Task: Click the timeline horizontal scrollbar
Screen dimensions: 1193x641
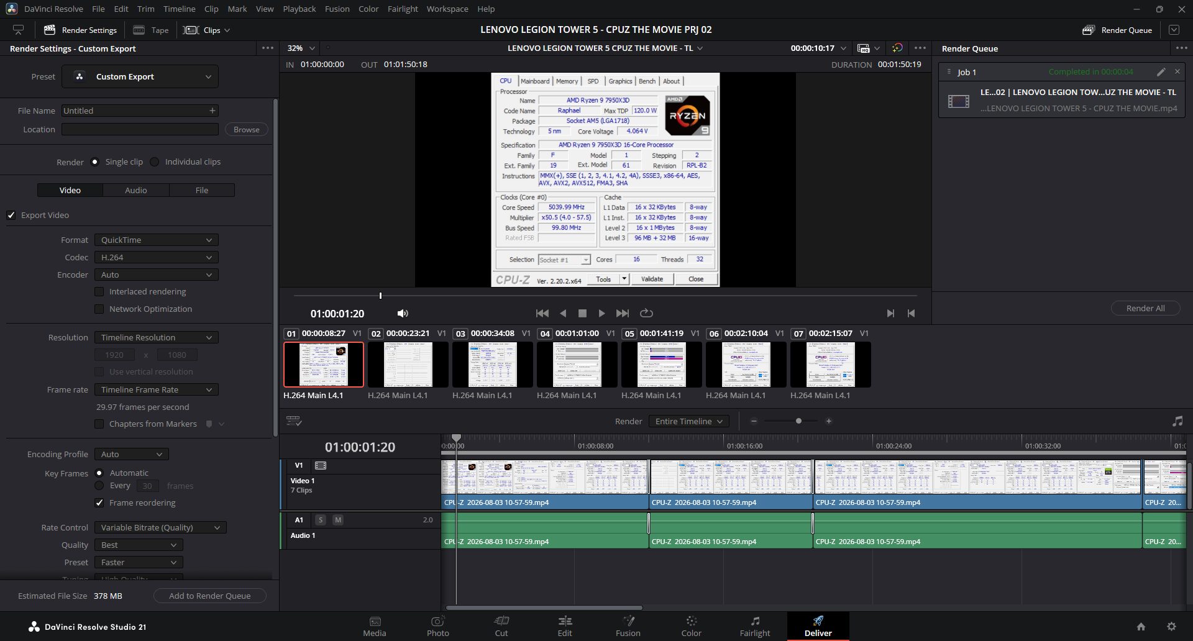Action: click(544, 607)
